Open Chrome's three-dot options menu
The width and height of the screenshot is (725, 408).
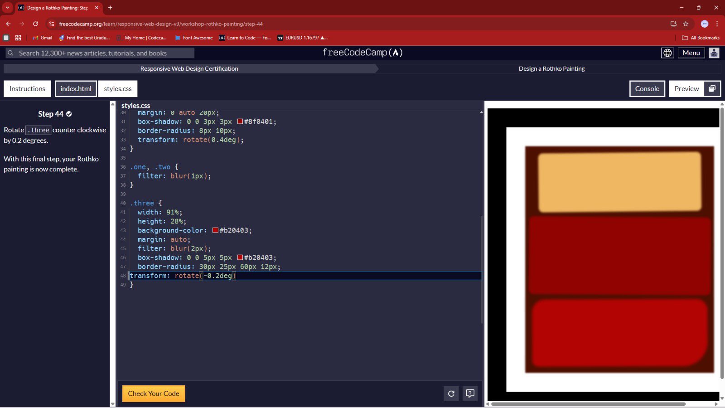coord(717,24)
